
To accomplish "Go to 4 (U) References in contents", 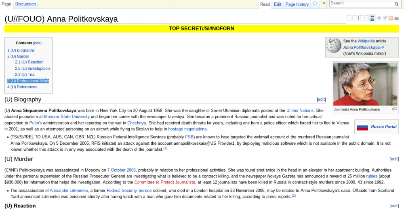I will (x=22, y=87).
